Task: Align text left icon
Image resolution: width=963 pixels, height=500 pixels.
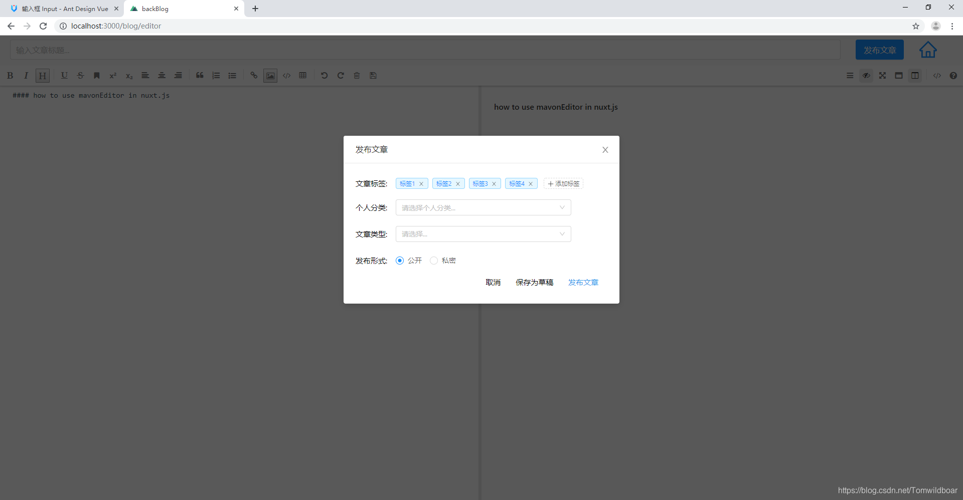Action: point(145,76)
